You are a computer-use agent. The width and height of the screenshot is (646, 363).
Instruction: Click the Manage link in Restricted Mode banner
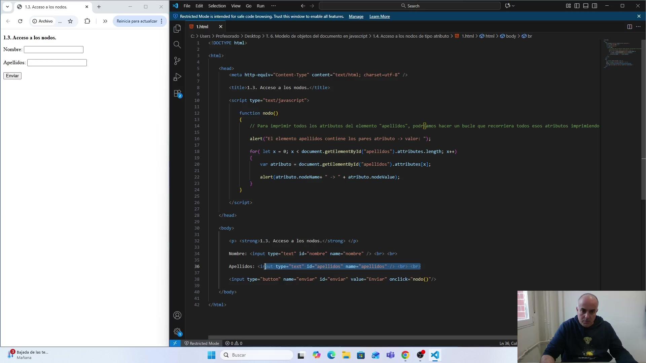356,16
